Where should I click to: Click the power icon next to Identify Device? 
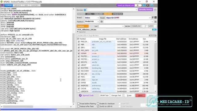click(x=155, y=10)
